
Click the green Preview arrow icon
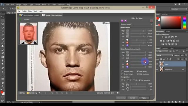pyautogui.click(x=20, y=19)
